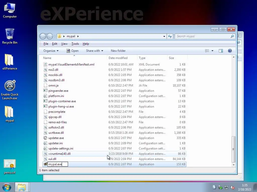Screen dimensions: 257x192
Task: Sort by the Type column header
Action: tap(152, 58)
